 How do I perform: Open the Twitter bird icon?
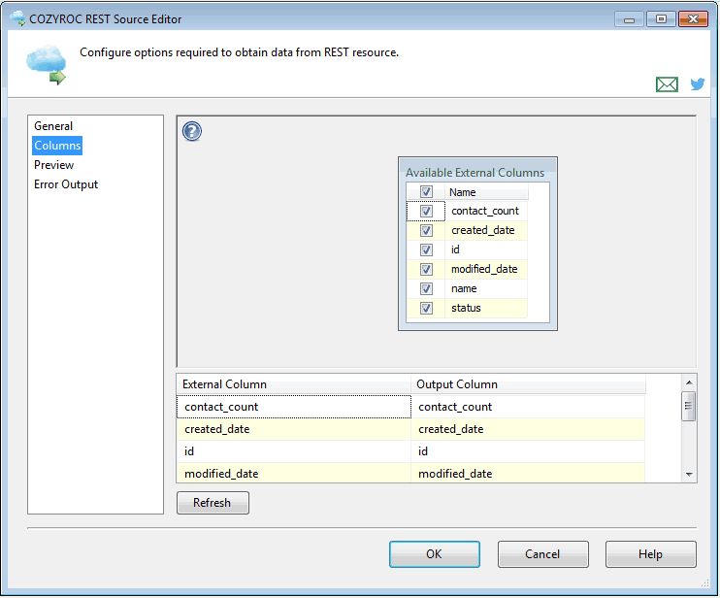click(698, 84)
